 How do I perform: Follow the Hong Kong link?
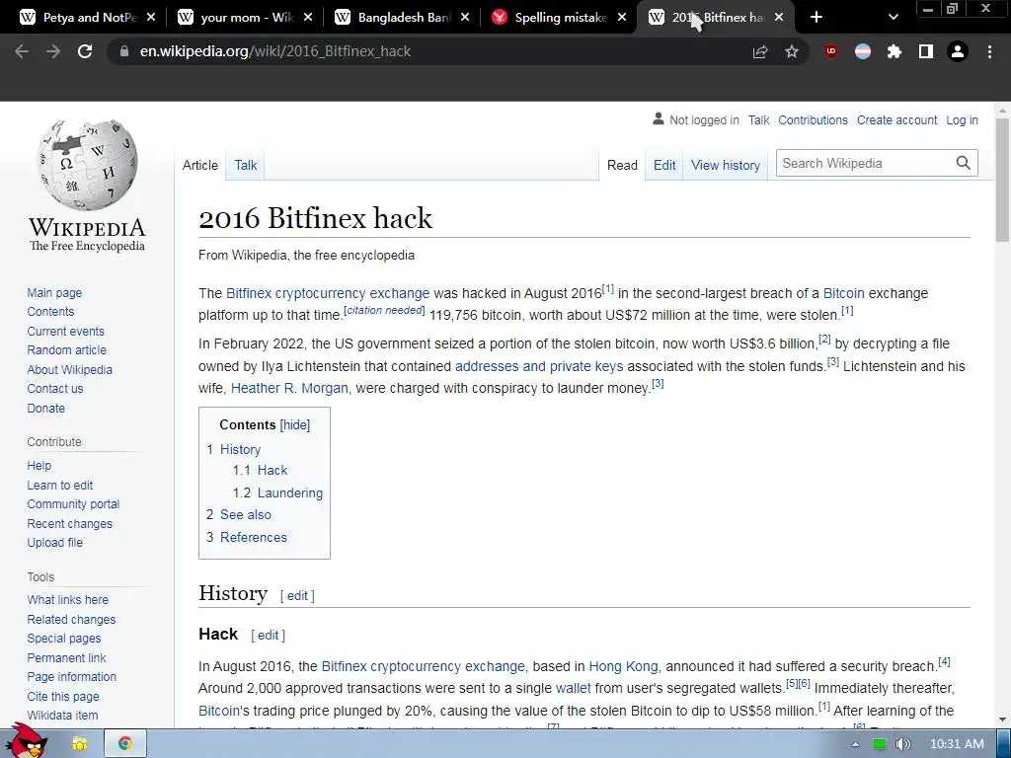tap(624, 666)
